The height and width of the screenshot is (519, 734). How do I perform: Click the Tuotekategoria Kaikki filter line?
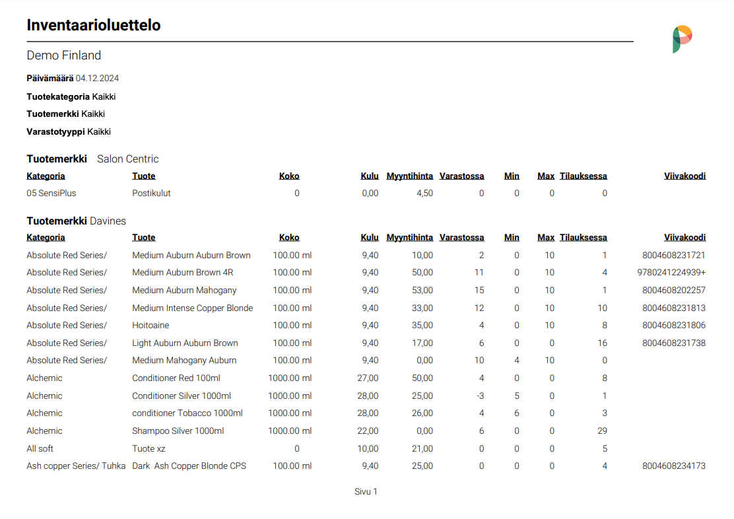[x=71, y=96]
